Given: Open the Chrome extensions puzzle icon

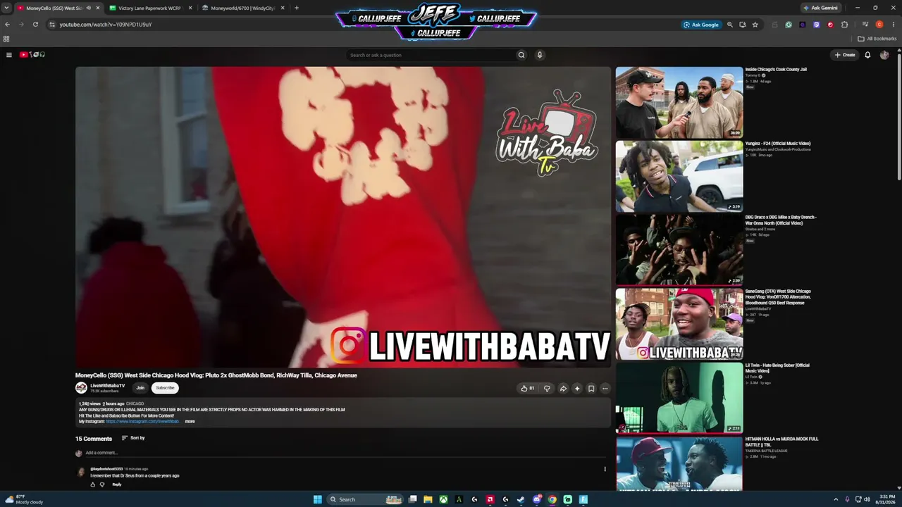Looking at the screenshot, I should point(845,25).
